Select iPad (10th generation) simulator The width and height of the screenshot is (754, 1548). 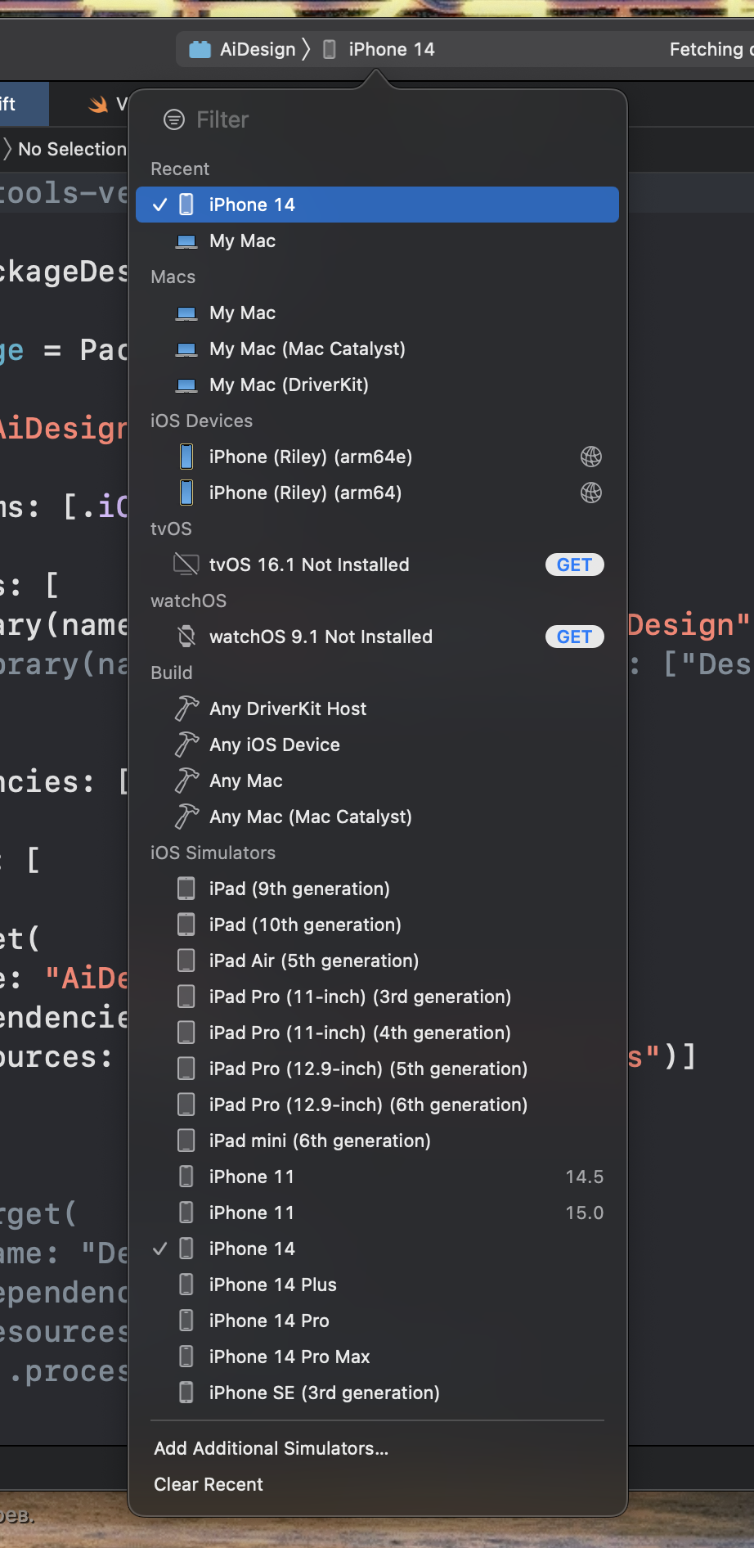[x=377, y=925]
